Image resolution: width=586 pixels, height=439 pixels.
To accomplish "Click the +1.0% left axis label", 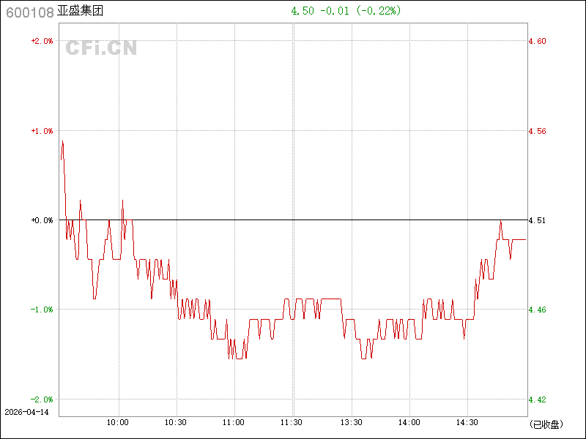I will [42, 131].
